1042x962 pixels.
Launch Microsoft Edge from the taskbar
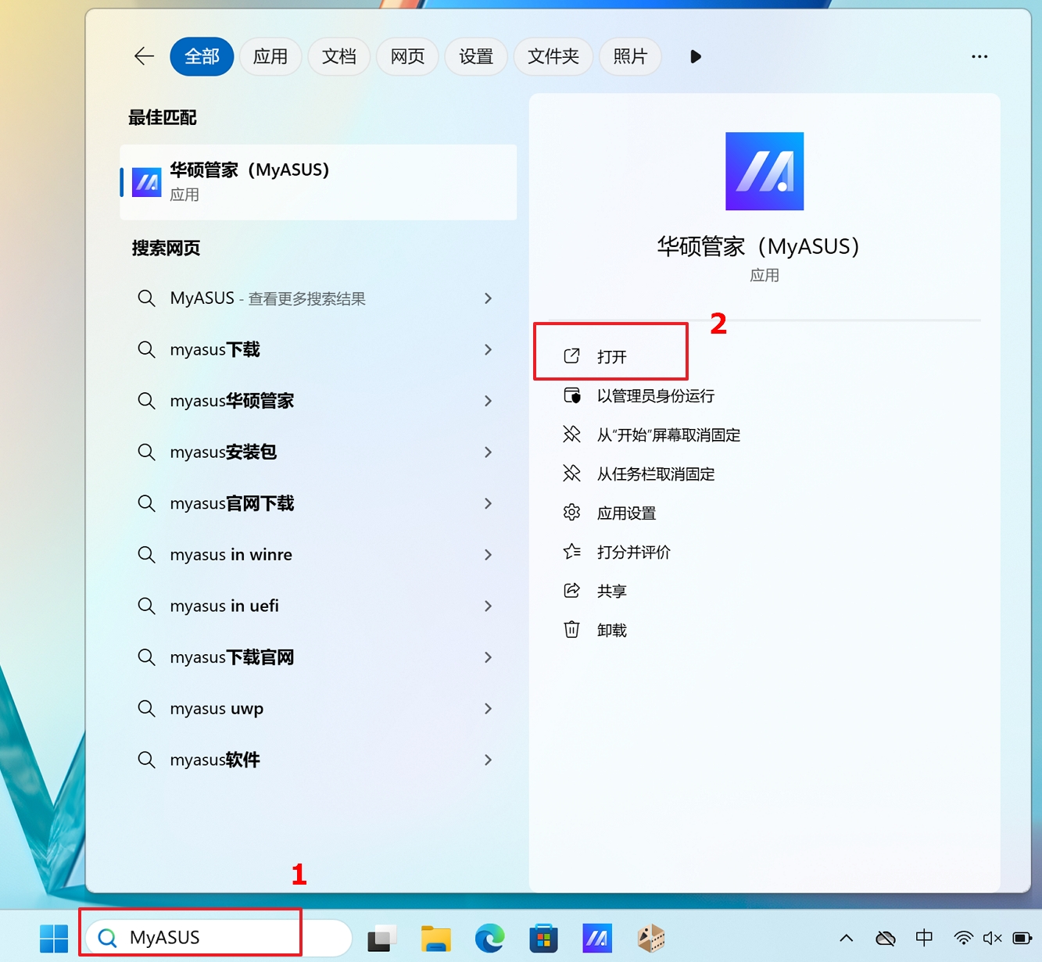[x=489, y=938]
